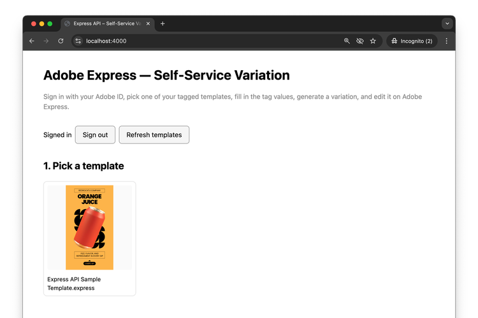Select the Express API – Self-Service tab

click(108, 24)
